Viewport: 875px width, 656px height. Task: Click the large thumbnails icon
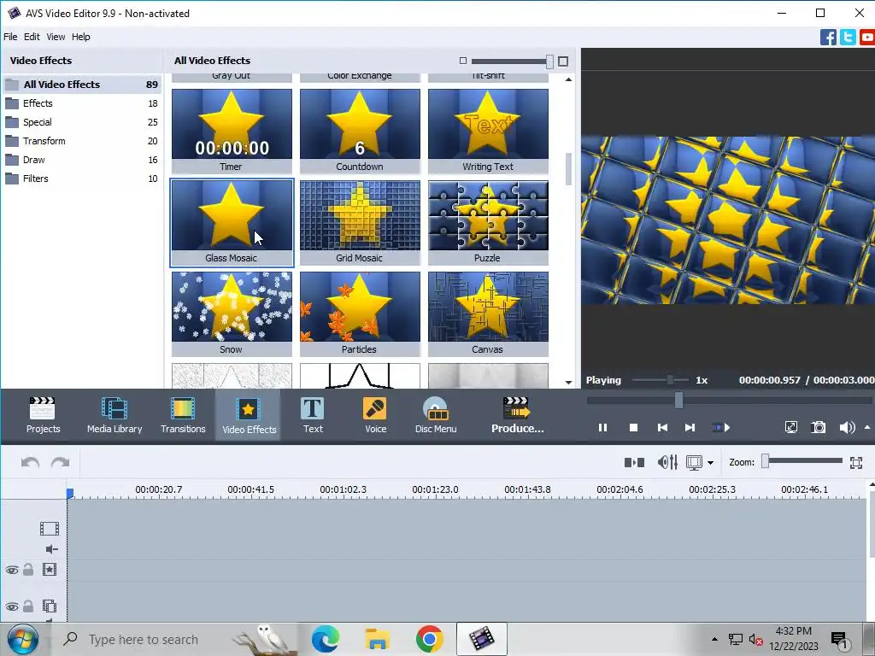click(563, 61)
